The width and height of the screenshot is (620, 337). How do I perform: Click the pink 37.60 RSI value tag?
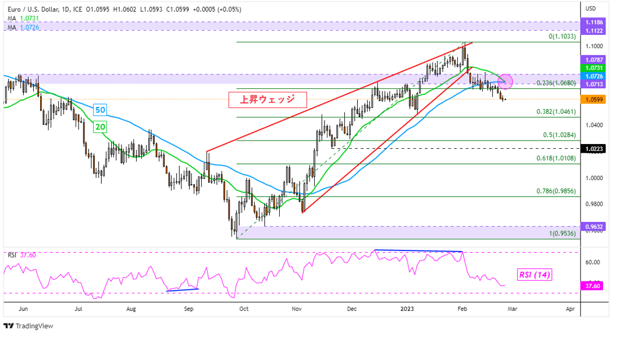point(592,286)
